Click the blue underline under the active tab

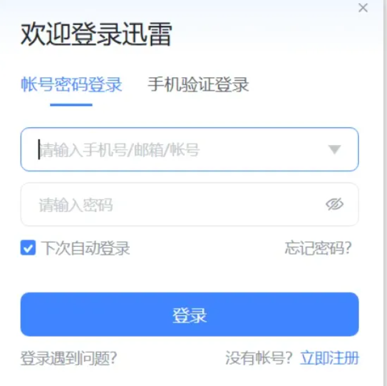tap(71, 105)
